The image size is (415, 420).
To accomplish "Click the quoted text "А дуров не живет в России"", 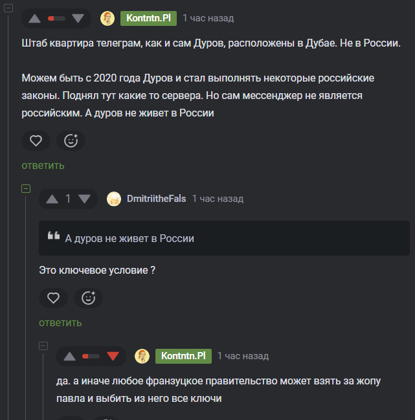I will coord(129,238).
